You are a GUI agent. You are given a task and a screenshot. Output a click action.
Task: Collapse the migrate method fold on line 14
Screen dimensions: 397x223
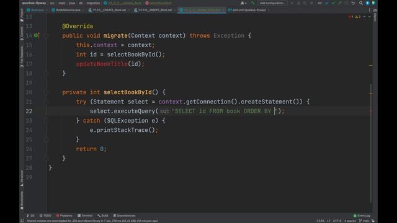pyautogui.click(x=46, y=36)
